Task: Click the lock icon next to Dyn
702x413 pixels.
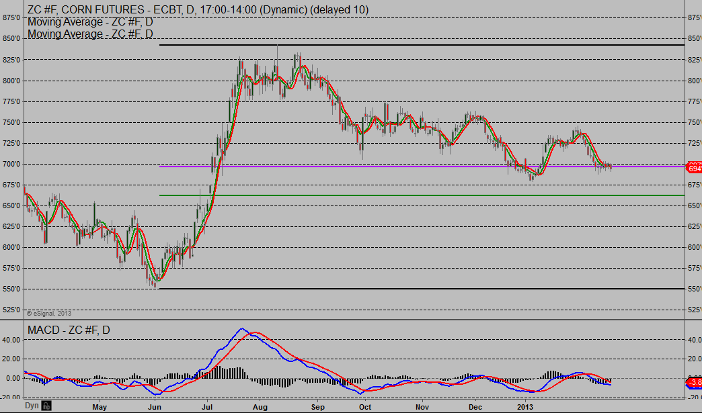Action: point(46,406)
